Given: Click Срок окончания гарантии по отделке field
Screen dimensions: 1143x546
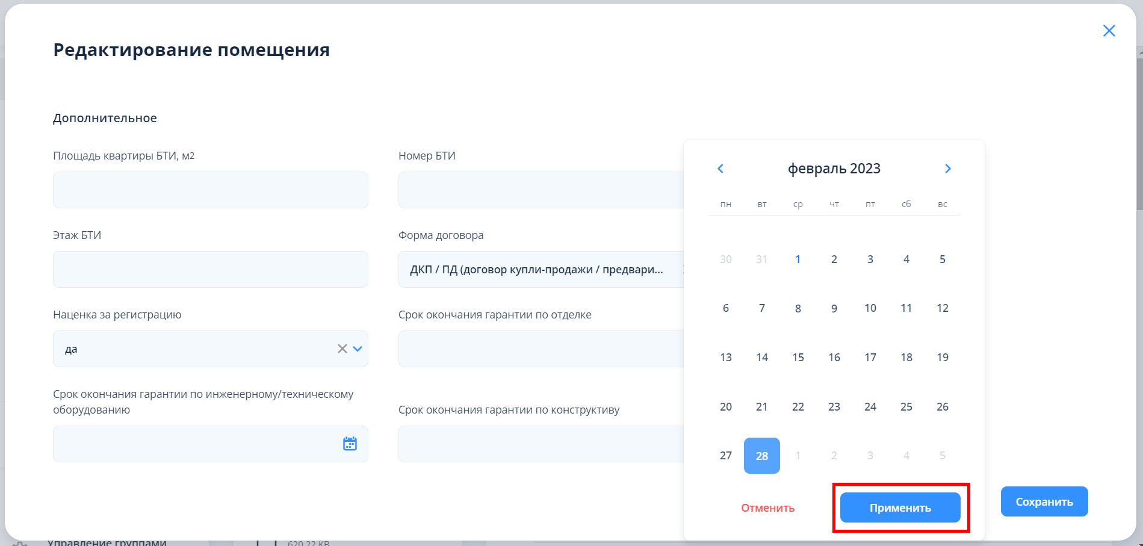Looking at the screenshot, I should 540,349.
